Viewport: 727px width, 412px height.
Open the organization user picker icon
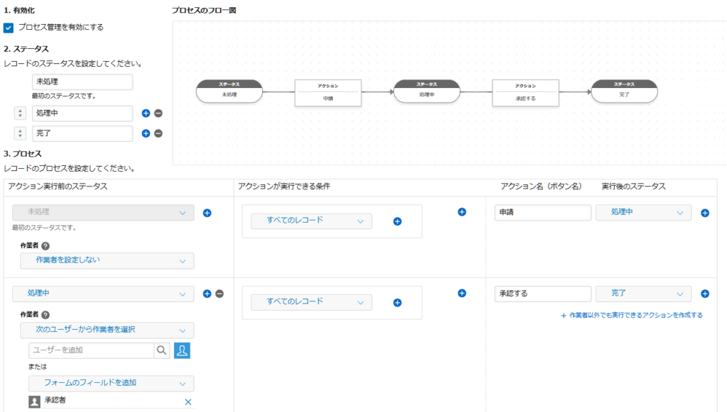pyautogui.click(x=182, y=350)
